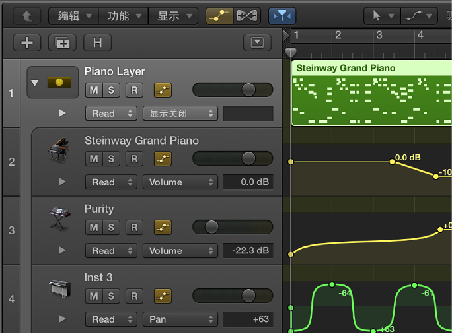The width and height of the screenshot is (452, 334).
Task: Click the -64 pan automation point
Action: pyautogui.click(x=332, y=284)
